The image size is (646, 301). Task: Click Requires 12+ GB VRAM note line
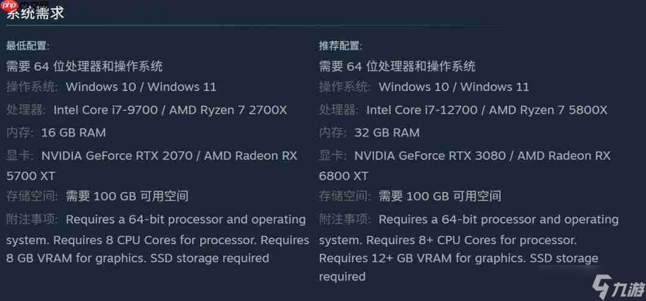[x=459, y=259]
